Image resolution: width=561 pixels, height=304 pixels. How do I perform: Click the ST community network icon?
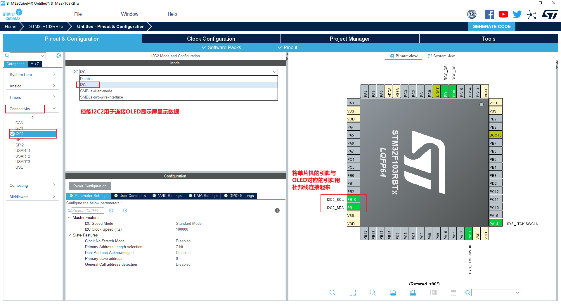[531, 14]
